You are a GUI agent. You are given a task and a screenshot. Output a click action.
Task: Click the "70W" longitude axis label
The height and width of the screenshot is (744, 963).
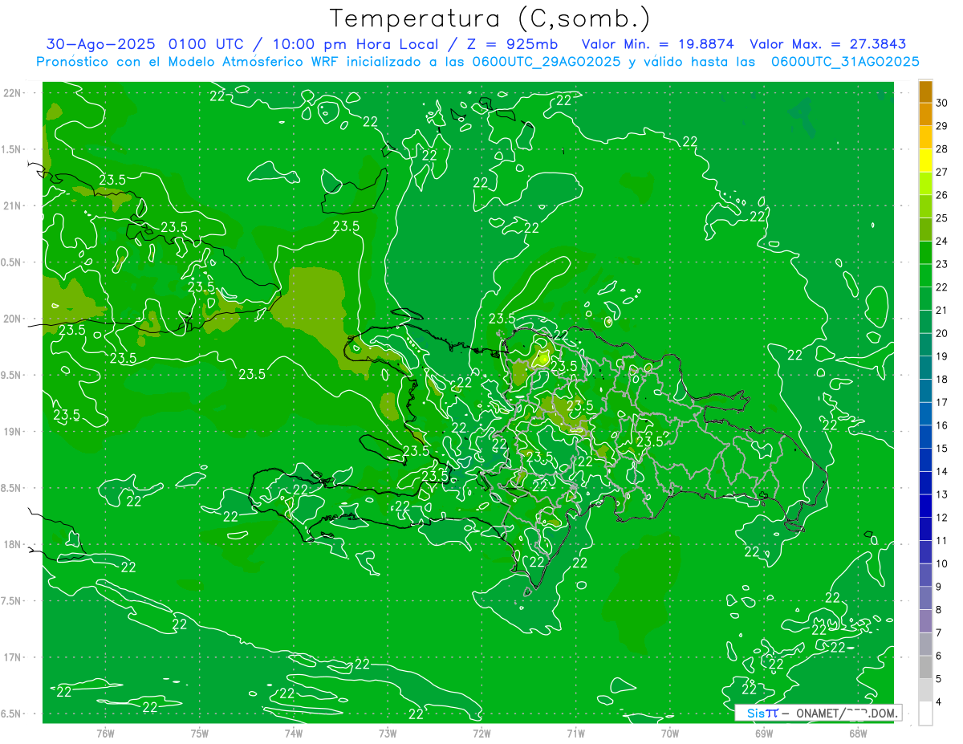click(670, 733)
